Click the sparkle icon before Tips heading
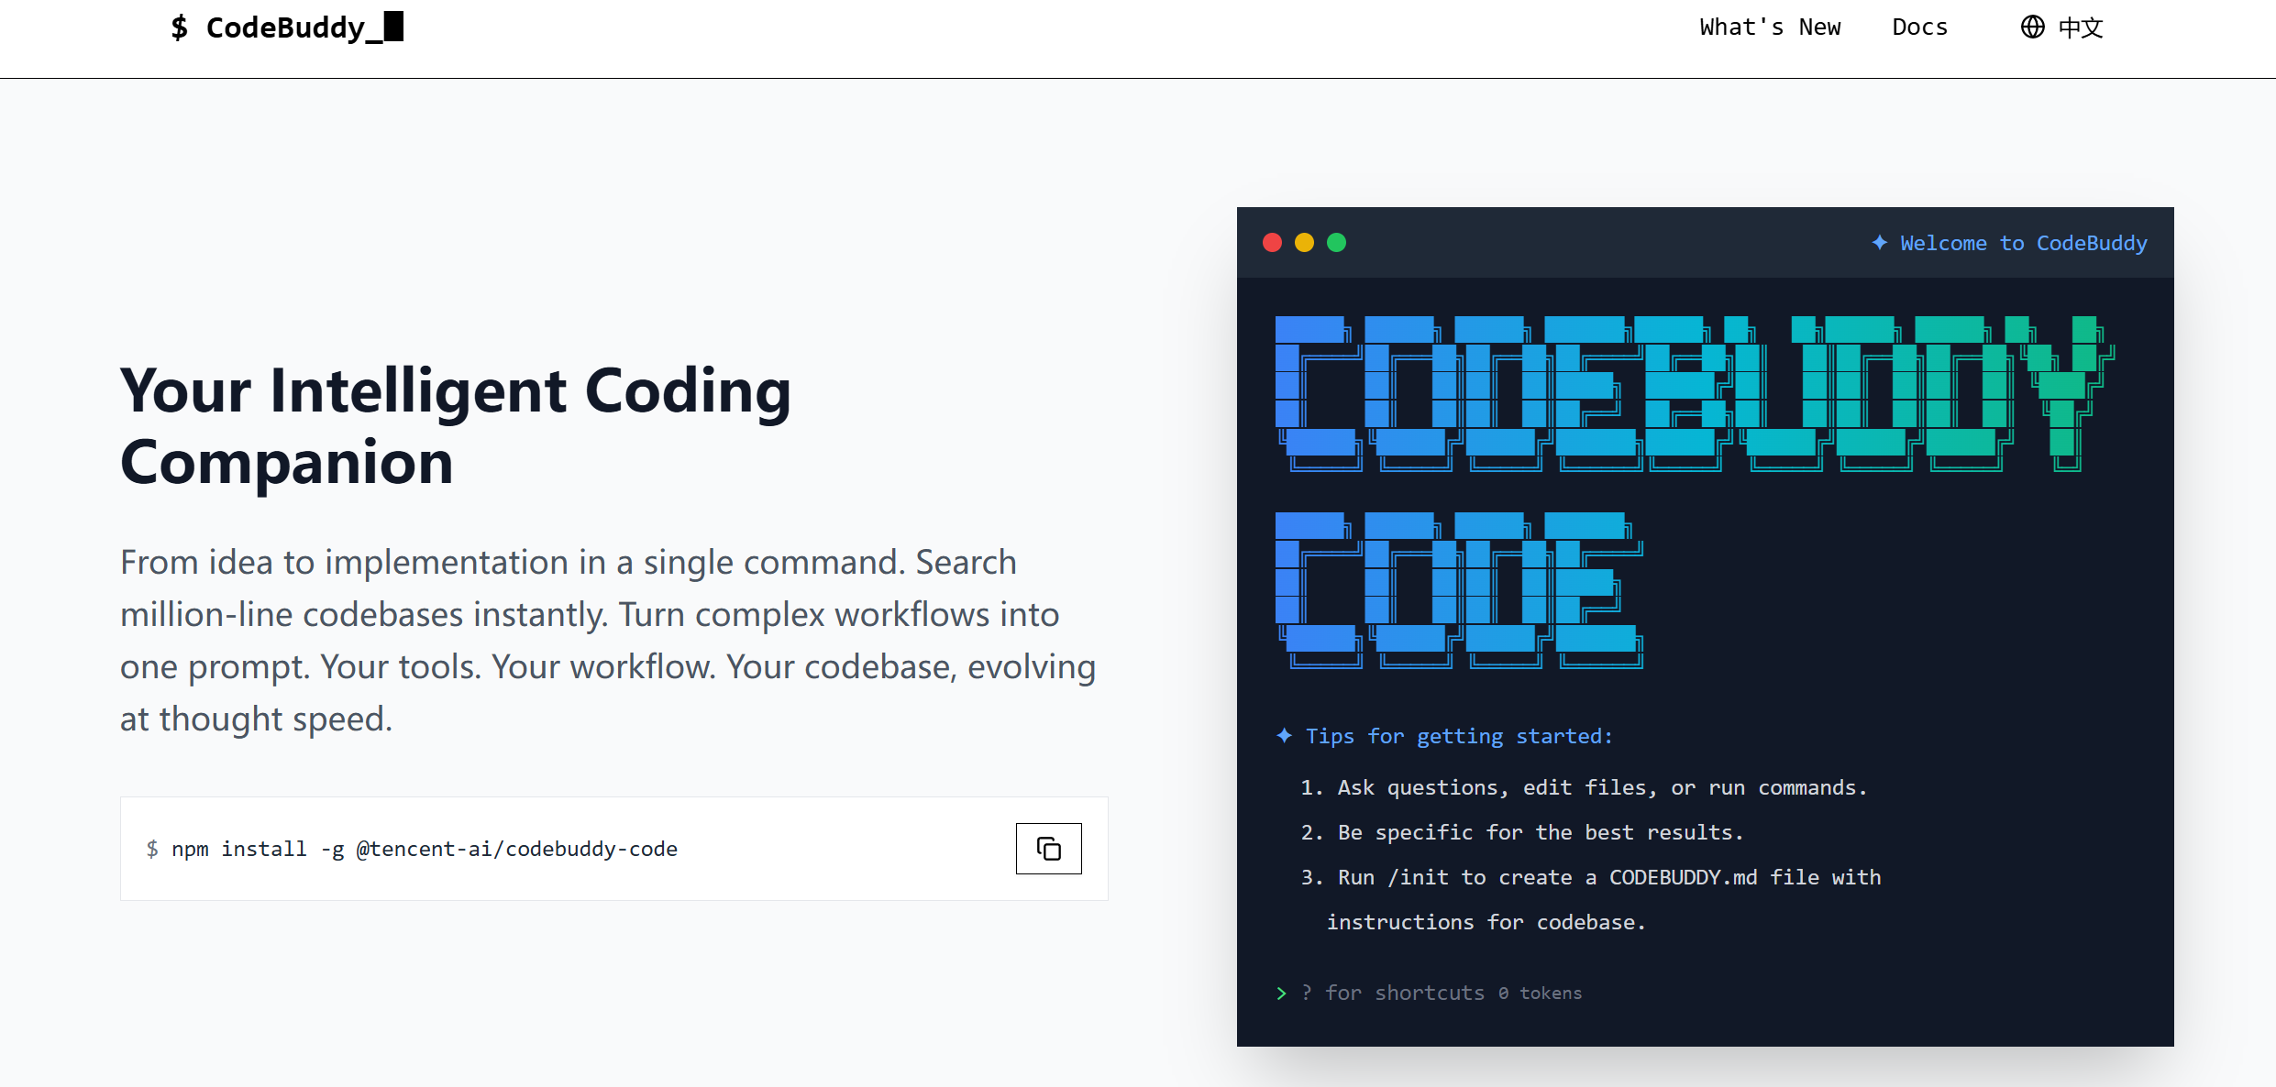The height and width of the screenshot is (1087, 2276). [x=1284, y=736]
